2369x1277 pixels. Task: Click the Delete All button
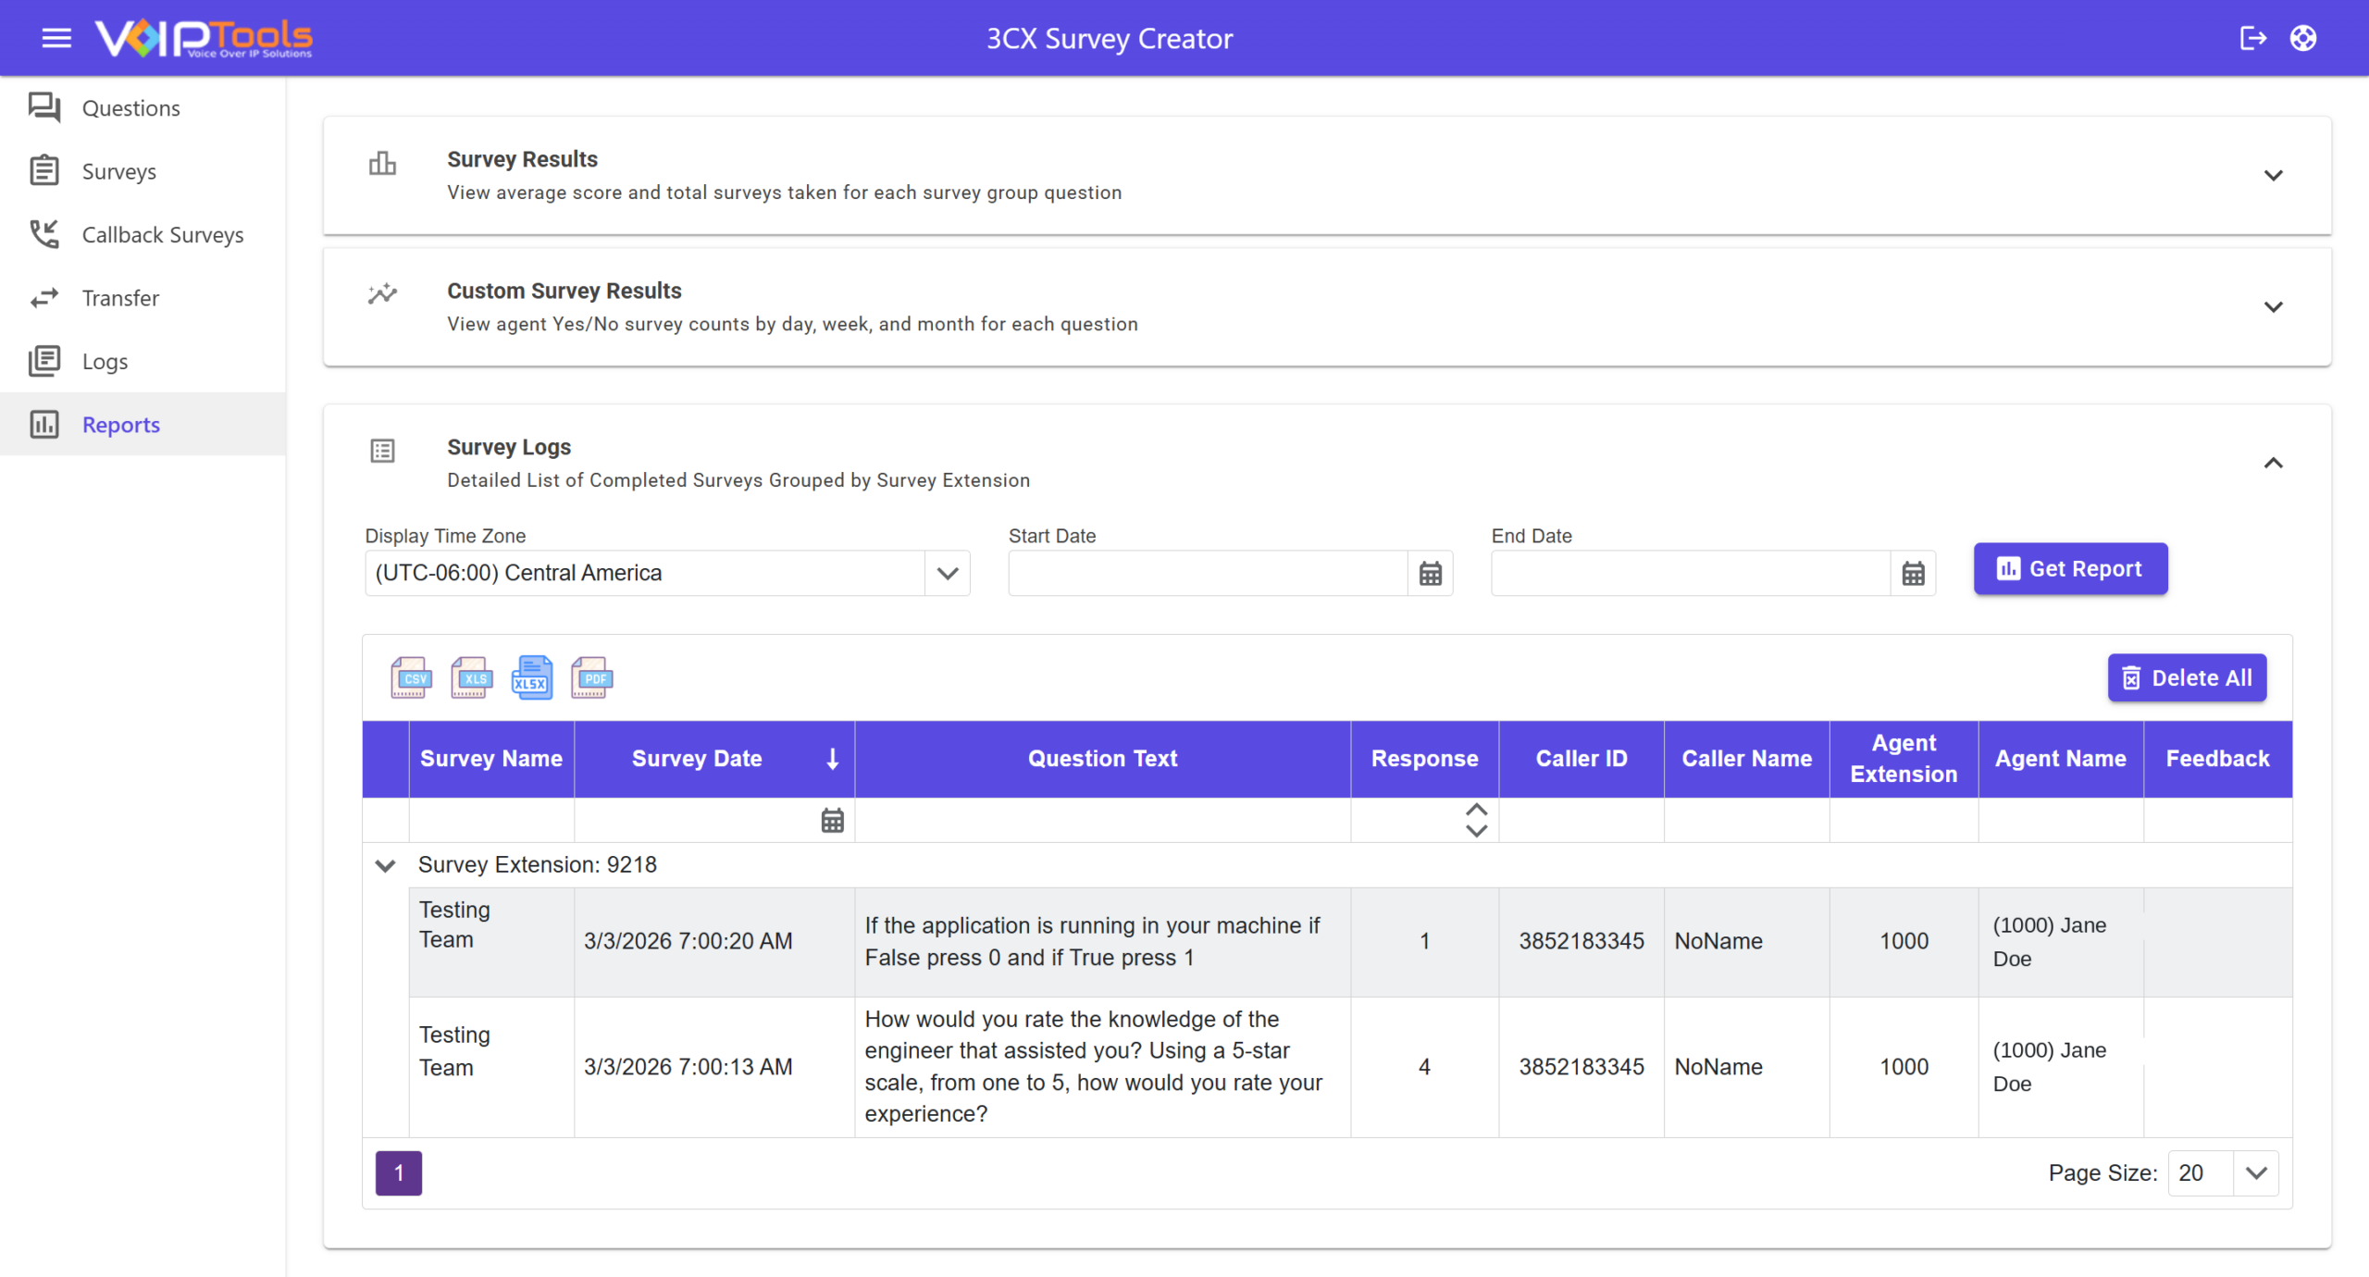click(x=2187, y=677)
